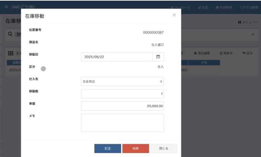This screenshot has width=261, height=157.
Task: Open the calendar date picker icon
Action: click(158, 57)
